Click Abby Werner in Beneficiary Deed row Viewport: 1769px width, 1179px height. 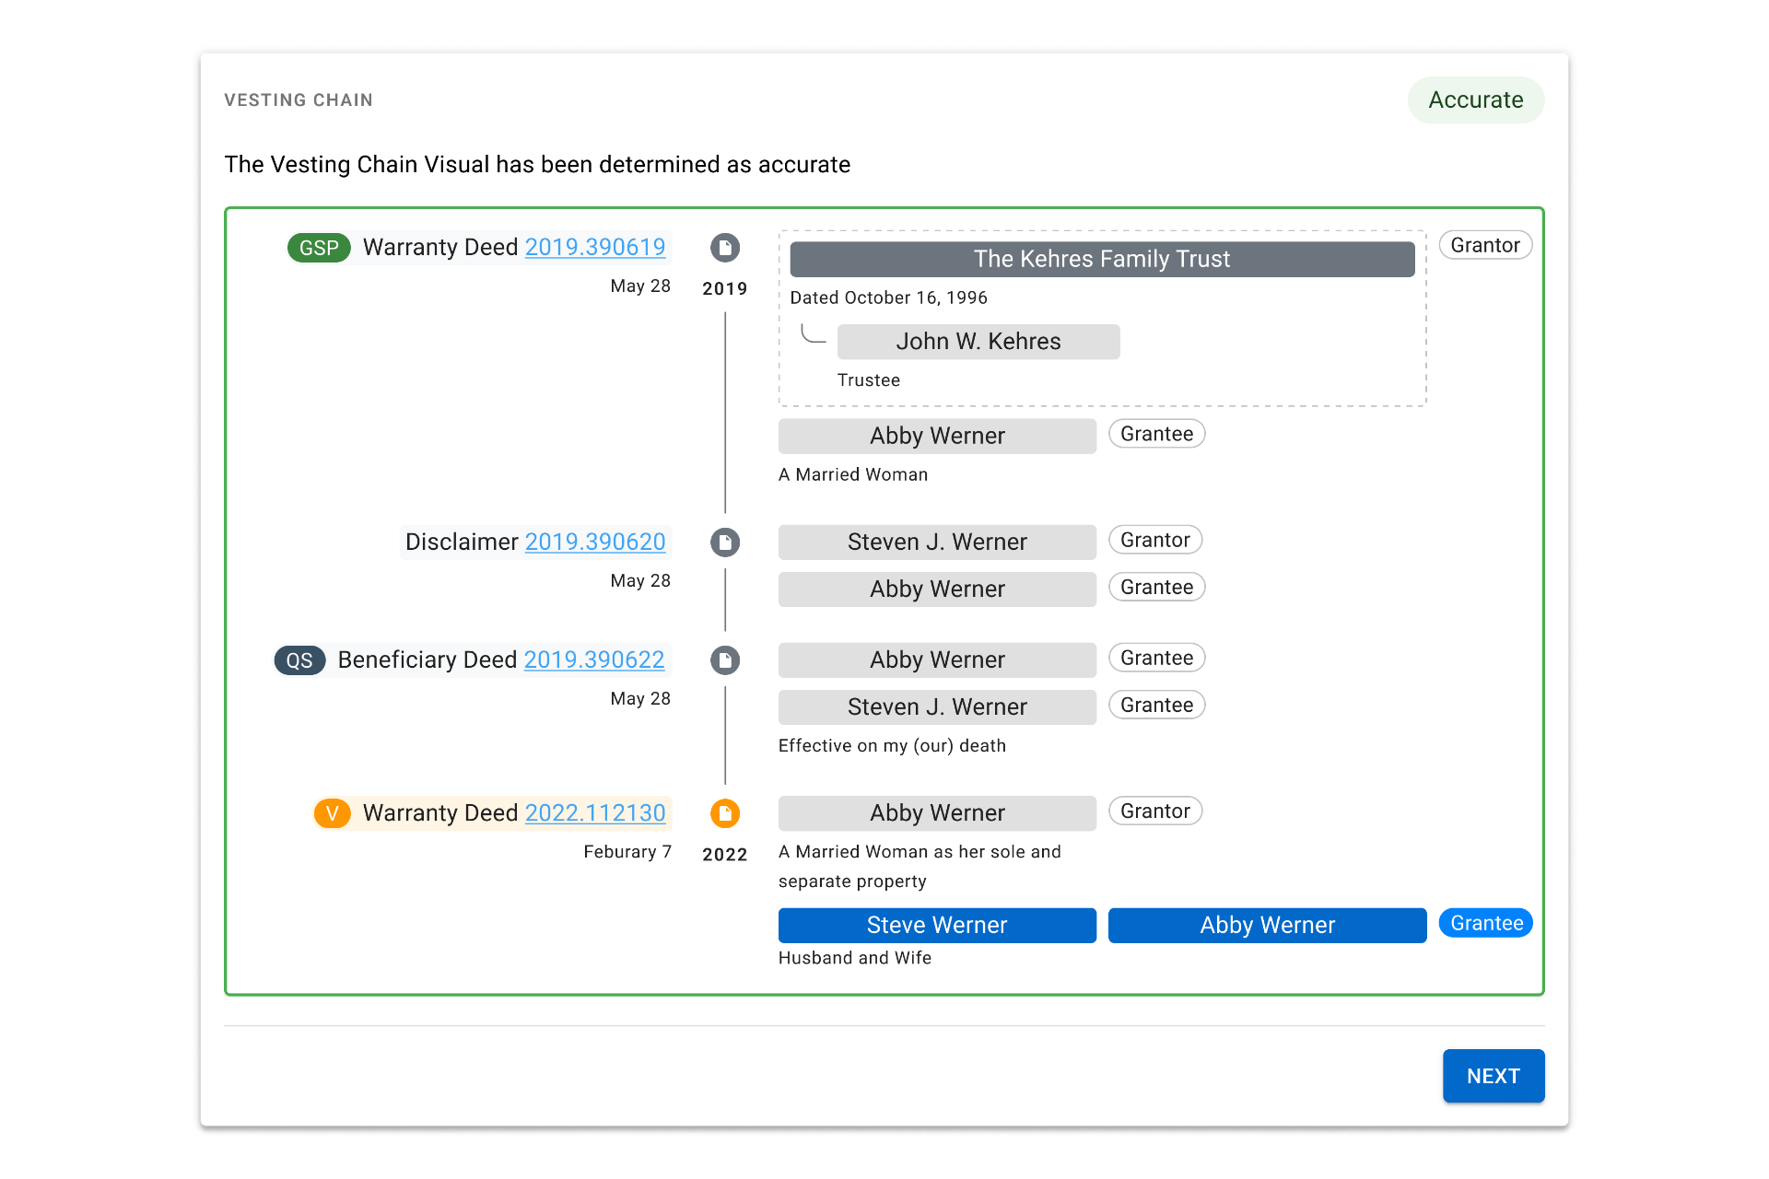pos(937,660)
